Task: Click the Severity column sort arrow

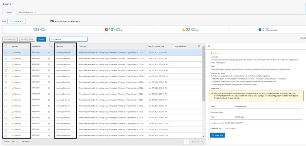Action: pos(28,46)
